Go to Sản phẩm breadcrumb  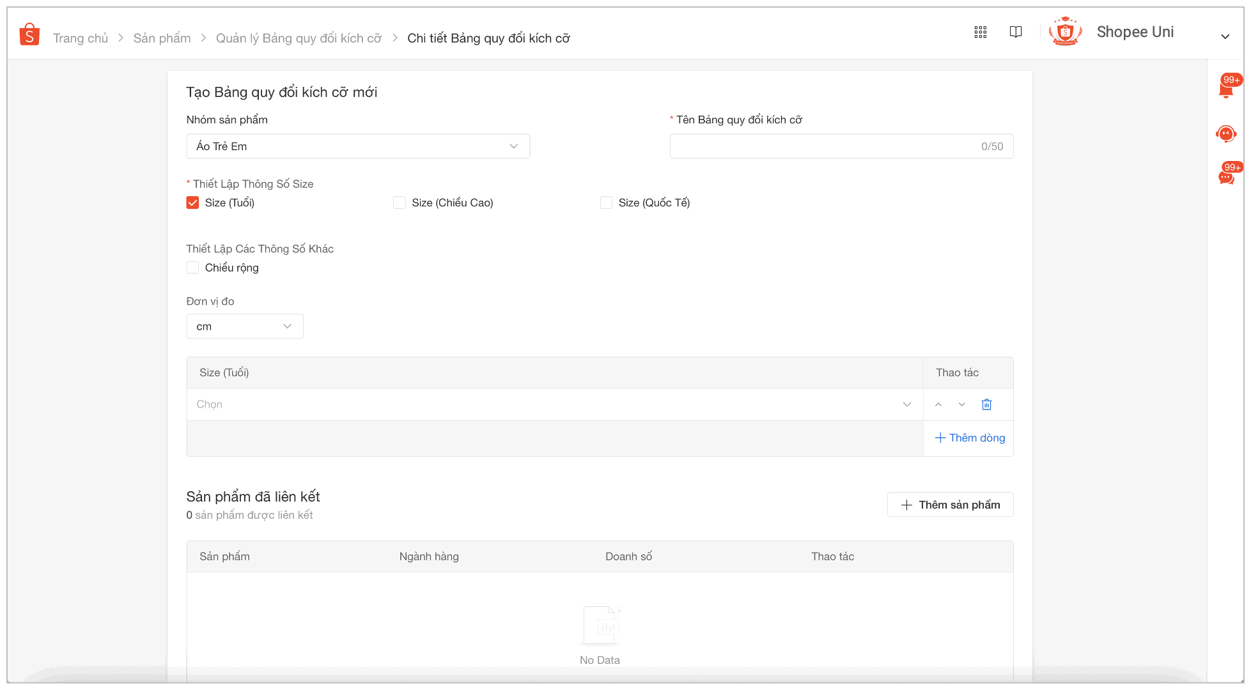[x=162, y=38]
